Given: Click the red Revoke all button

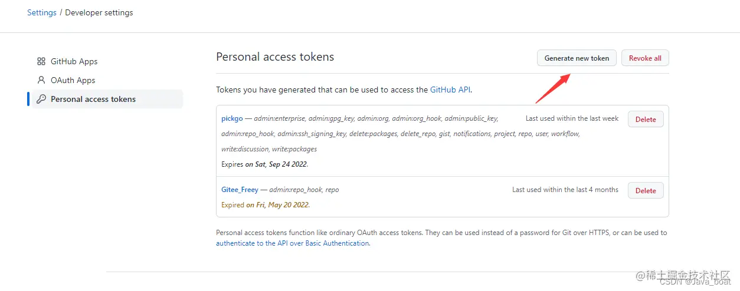Looking at the screenshot, I should pyautogui.click(x=645, y=58).
